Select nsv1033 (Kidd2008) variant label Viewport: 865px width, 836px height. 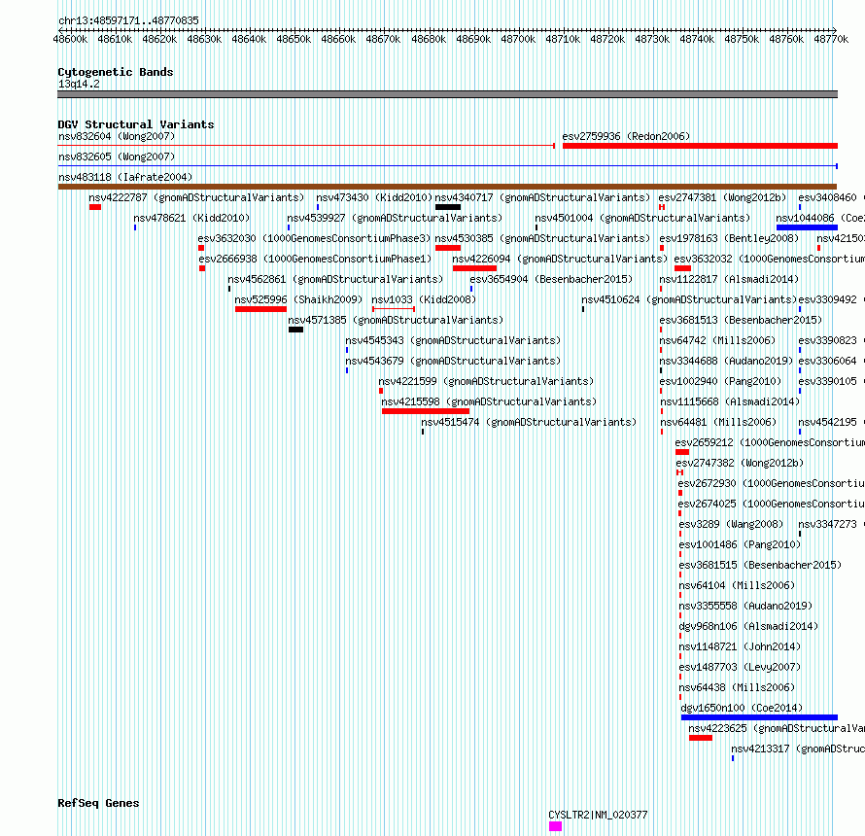coord(424,299)
